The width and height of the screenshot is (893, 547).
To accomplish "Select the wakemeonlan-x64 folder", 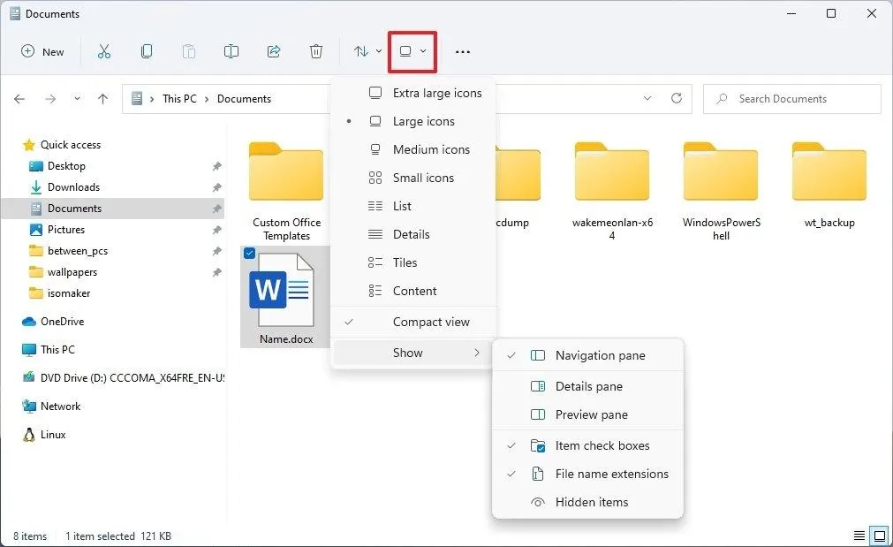I will (x=612, y=192).
